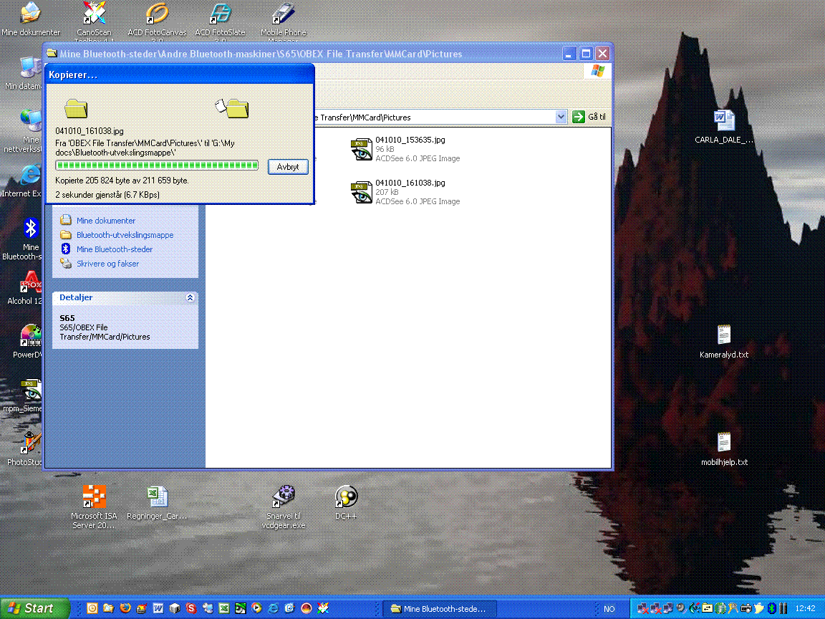Select the Microsoft ISA Server desktop shortcut

coord(94,507)
